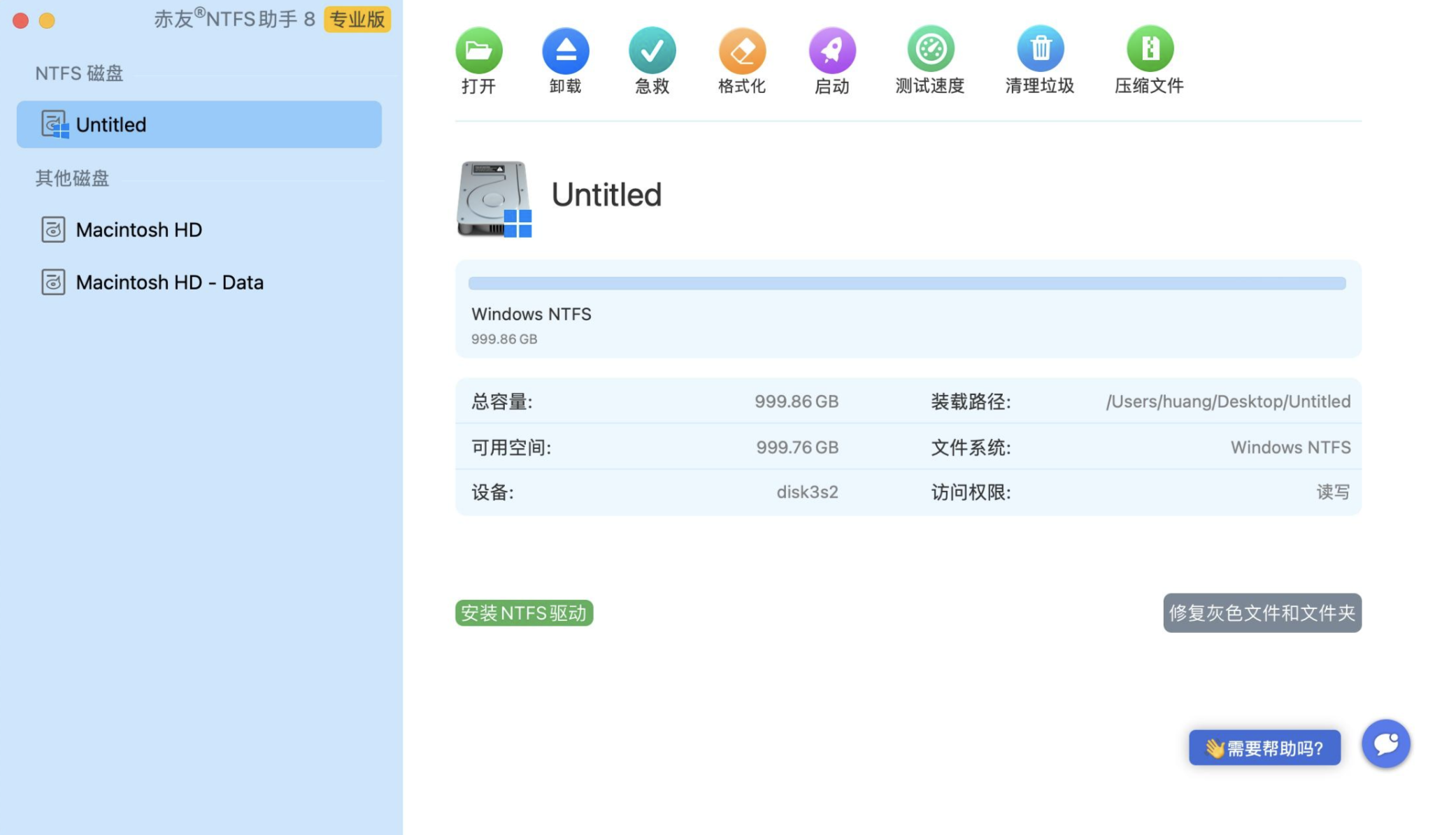Click the 访问权限 label

pos(971,492)
